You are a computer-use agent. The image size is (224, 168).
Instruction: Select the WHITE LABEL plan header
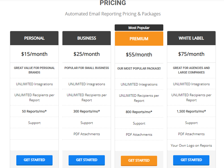191,38
